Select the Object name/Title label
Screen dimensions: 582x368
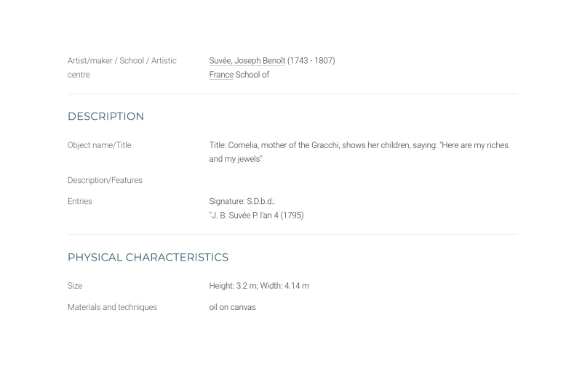(x=100, y=145)
